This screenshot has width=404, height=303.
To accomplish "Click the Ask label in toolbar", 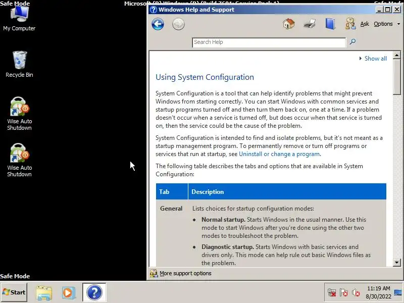I will 364,24.
